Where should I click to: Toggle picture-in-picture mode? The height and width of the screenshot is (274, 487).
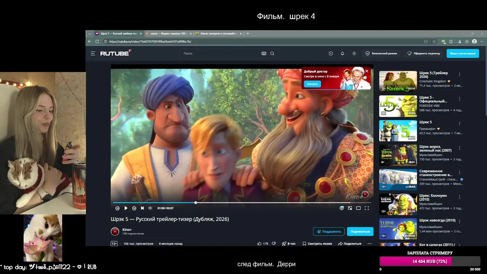pos(350,208)
